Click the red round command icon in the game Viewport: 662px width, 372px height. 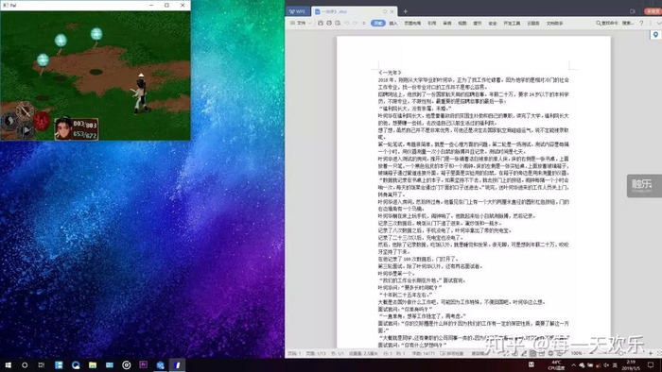click(42, 122)
